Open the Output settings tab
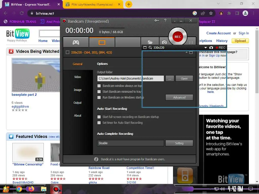Image resolution: width=259 pixels, height=194 pixels. coord(77,103)
